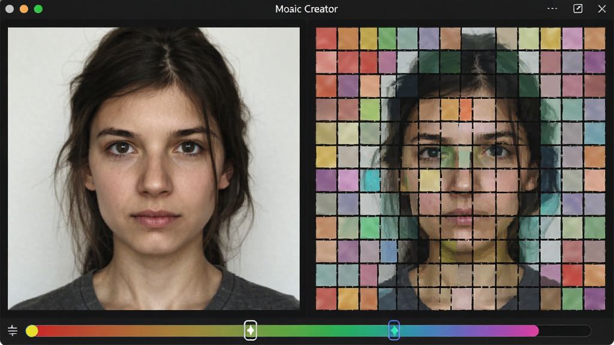This screenshot has height=345, width=614.
Task: Maximize the window with the green dot
Action: 38,9
